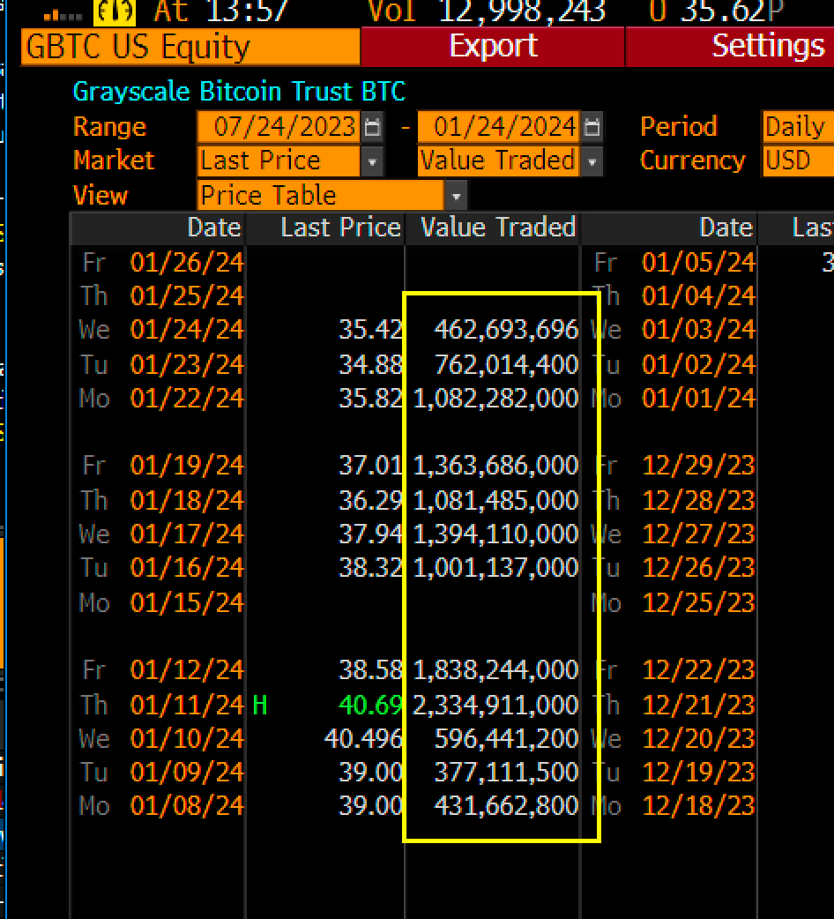Select date row 01/22/24
The image size is (834, 919).
pyautogui.click(x=187, y=399)
